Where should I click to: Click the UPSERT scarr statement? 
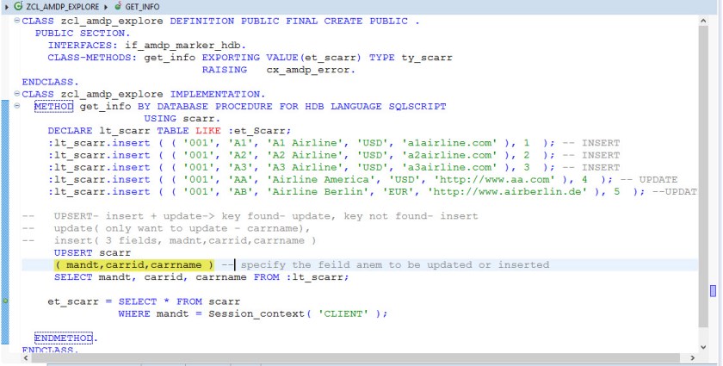point(92,252)
